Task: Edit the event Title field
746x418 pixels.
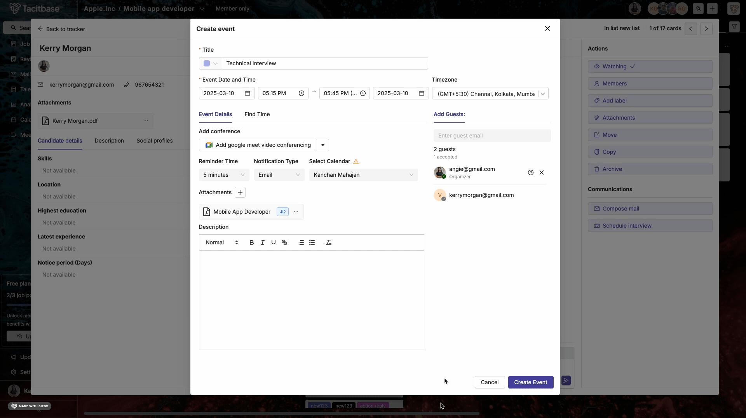Action: click(325, 63)
